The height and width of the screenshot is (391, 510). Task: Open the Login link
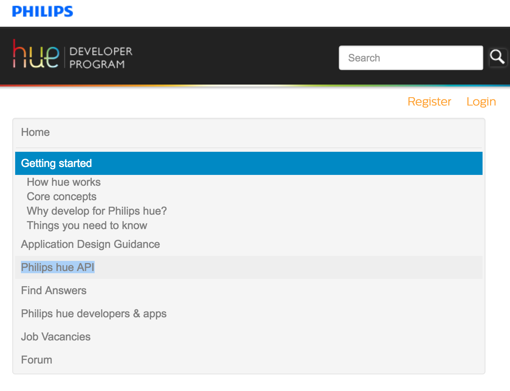click(x=481, y=102)
